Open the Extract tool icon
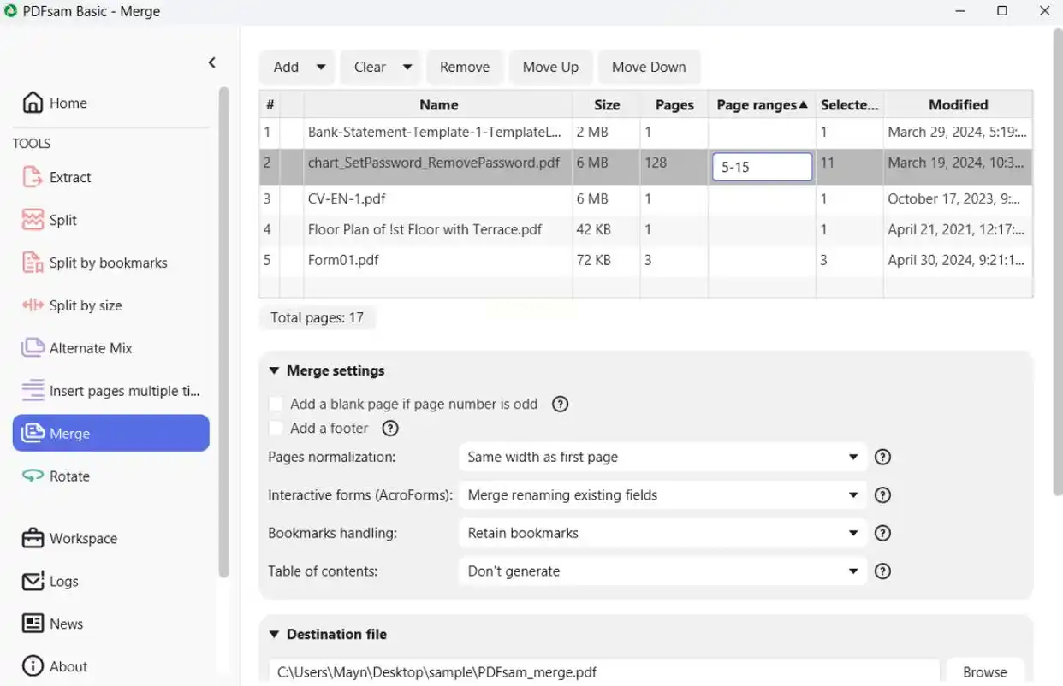Screen dimensions: 1063x686 pyautogui.click(x=33, y=177)
